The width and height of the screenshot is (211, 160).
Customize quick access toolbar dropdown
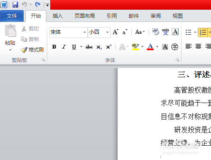(x=47, y=5)
